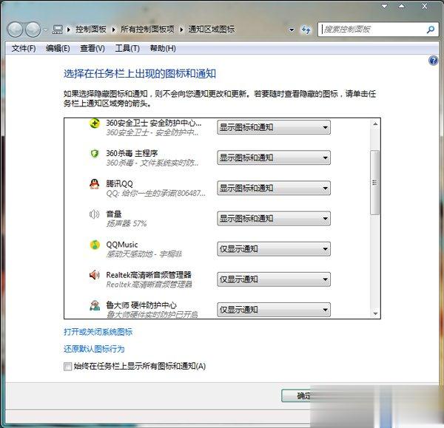Refresh the control panel page
Viewport: 444px width, 428px height.
pyautogui.click(x=306, y=30)
